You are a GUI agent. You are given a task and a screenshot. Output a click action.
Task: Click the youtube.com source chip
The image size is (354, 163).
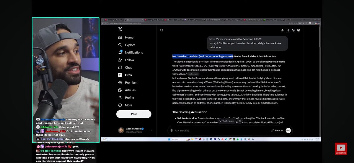(x=193, y=74)
